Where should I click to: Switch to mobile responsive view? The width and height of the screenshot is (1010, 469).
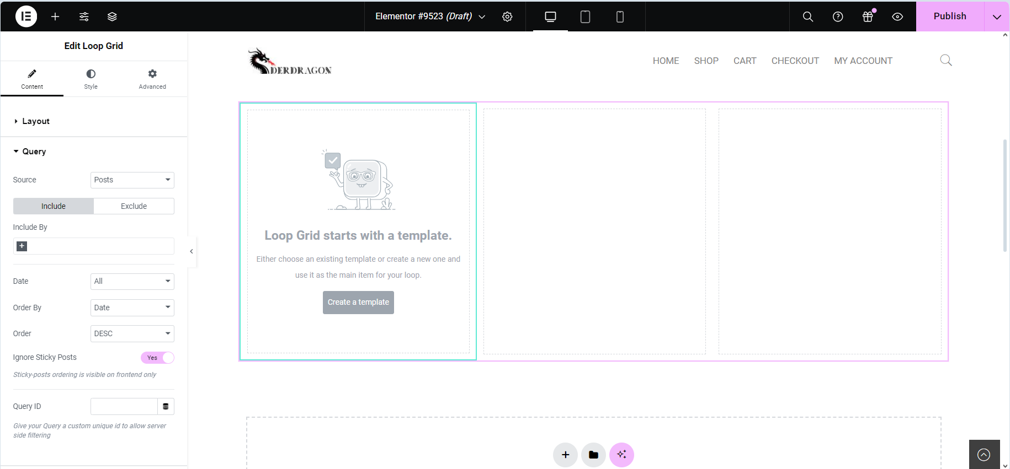coord(620,17)
